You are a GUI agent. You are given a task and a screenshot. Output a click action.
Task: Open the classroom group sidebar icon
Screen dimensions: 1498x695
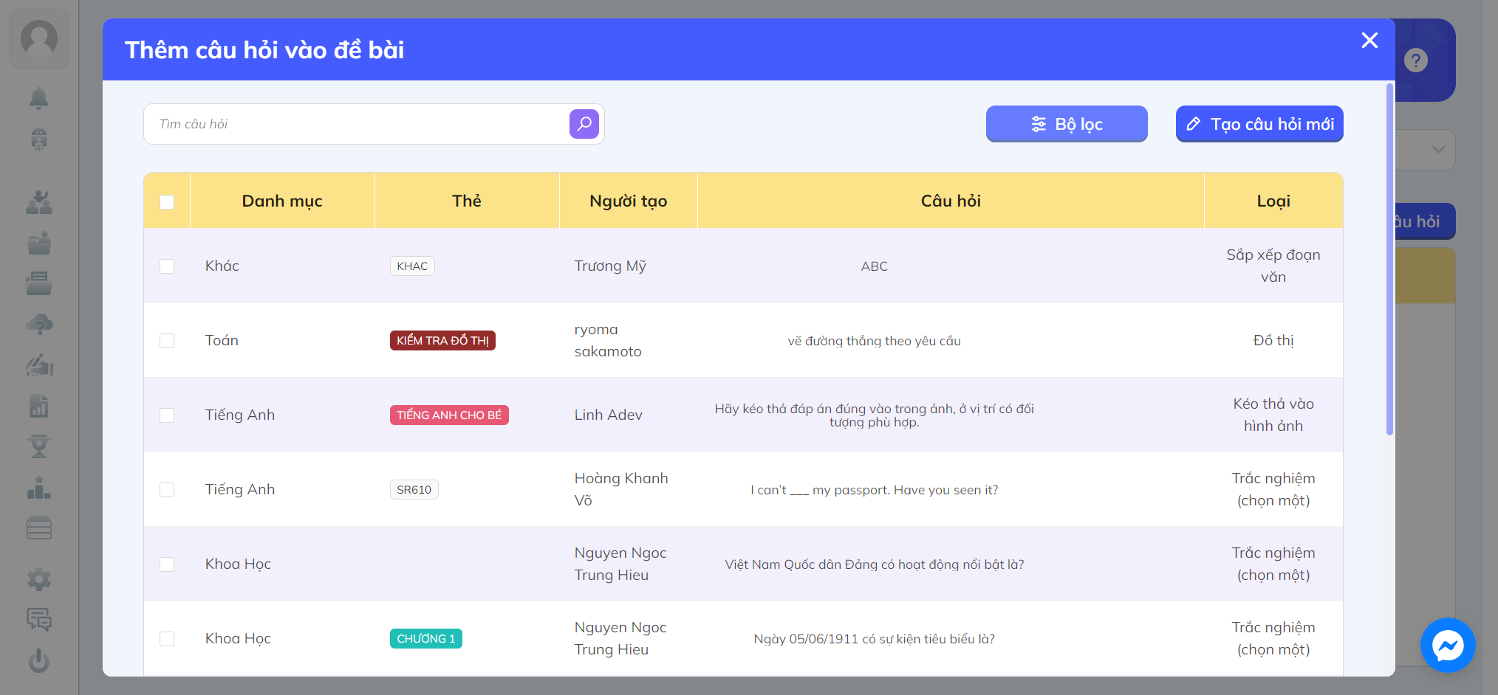(x=39, y=202)
